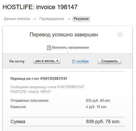The height and width of the screenshot is (131, 136).
Task: Click the page title HOSTLIFE: invoice 198147
Action: tap(40, 7)
